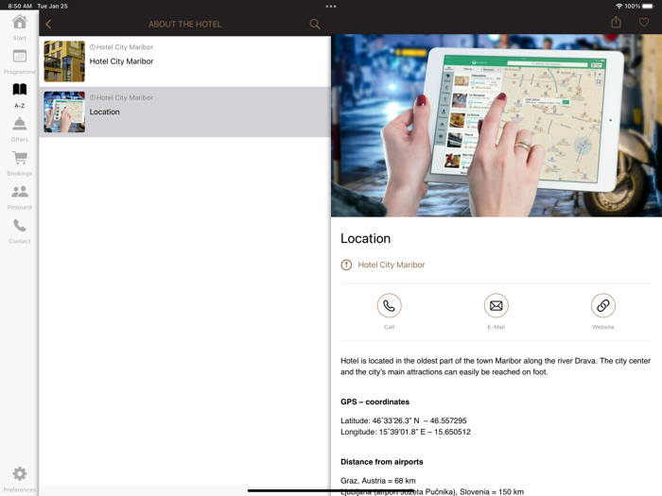662x496 pixels.
Task: Select the Location list entry
Action: [x=185, y=111]
